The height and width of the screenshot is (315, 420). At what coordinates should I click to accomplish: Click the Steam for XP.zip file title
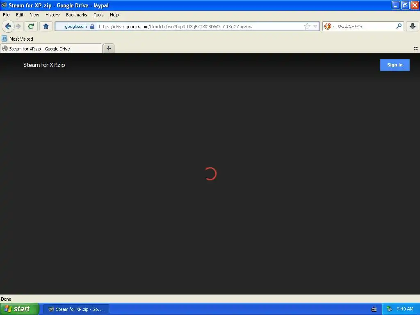pyautogui.click(x=44, y=65)
